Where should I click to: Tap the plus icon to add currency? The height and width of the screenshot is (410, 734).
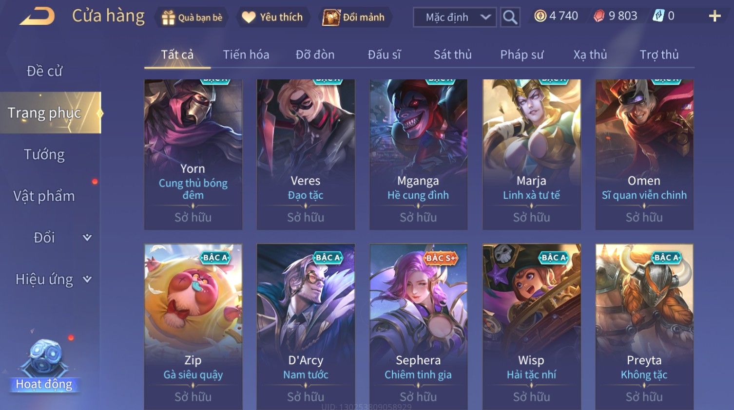coord(715,16)
